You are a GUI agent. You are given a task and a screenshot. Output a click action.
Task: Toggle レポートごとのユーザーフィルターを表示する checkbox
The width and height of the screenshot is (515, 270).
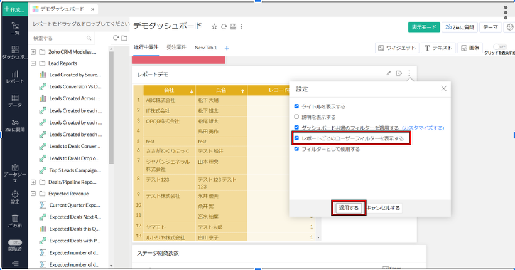click(x=297, y=138)
